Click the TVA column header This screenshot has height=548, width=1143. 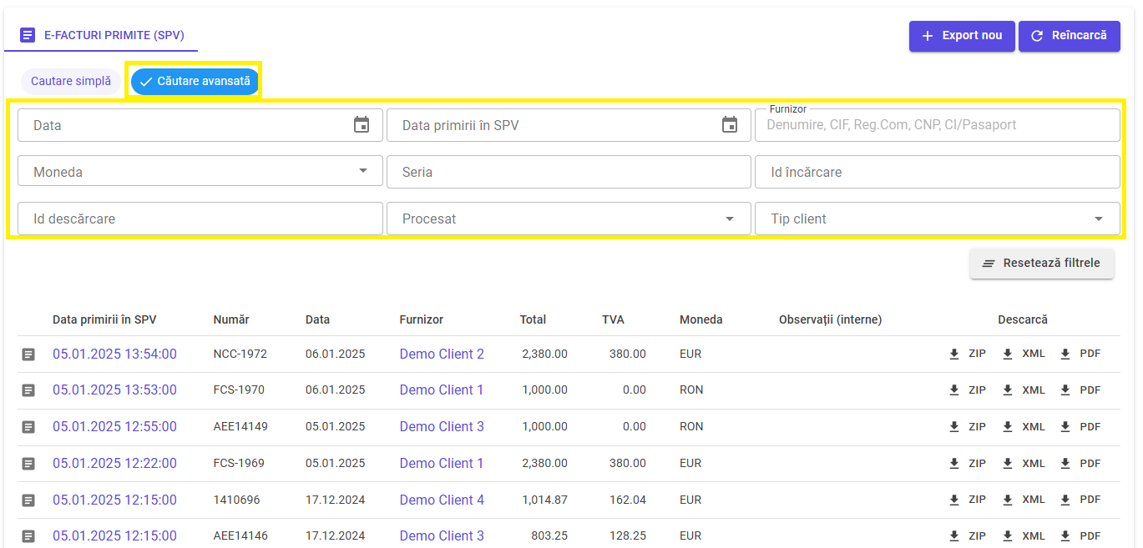tap(613, 319)
